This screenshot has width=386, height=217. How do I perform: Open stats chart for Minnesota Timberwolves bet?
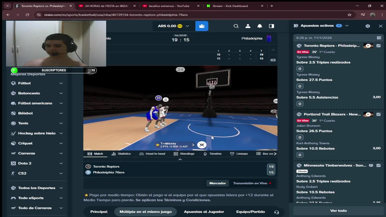[x=378, y=165]
